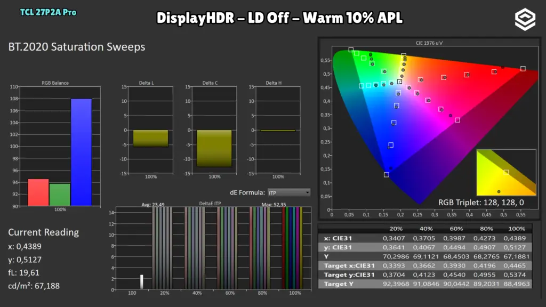Screen dimensions: 546x307
Task: Click the 100% column header in table
Action: tap(516, 229)
